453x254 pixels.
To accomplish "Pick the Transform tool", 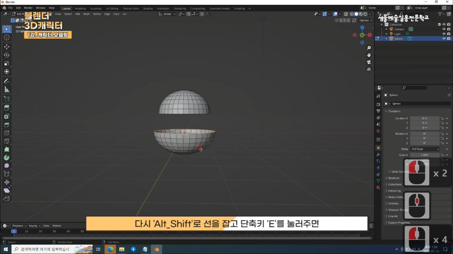I will [7, 72].
